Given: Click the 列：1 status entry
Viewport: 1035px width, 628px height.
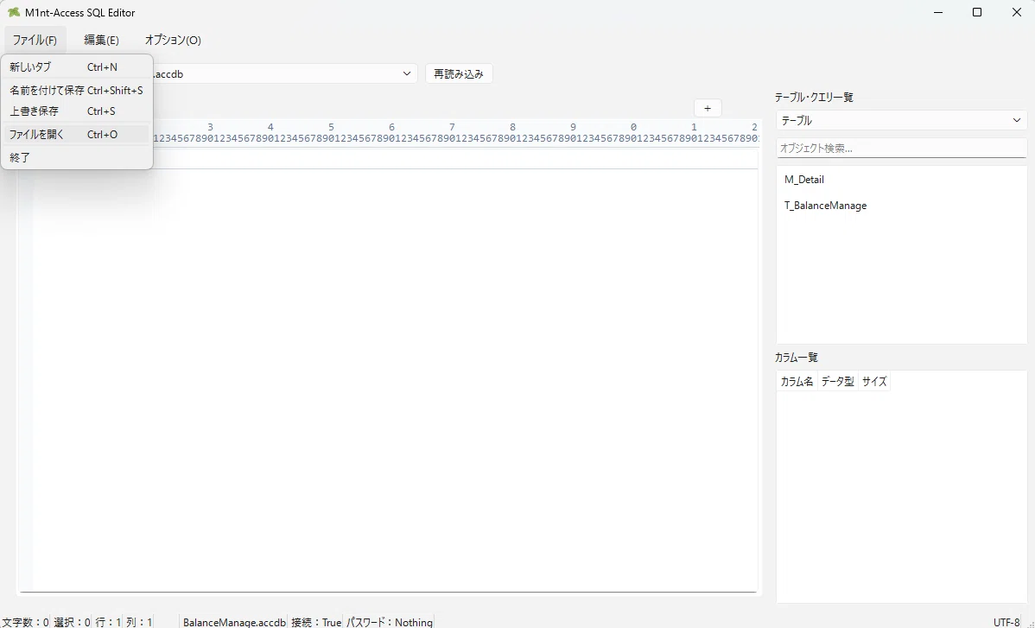Looking at the screenshot, I should pyautogui.click(x=139, y=622).
